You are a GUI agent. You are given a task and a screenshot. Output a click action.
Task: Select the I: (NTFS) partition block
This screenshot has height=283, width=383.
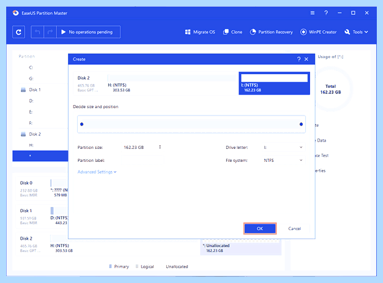[274, 83]
